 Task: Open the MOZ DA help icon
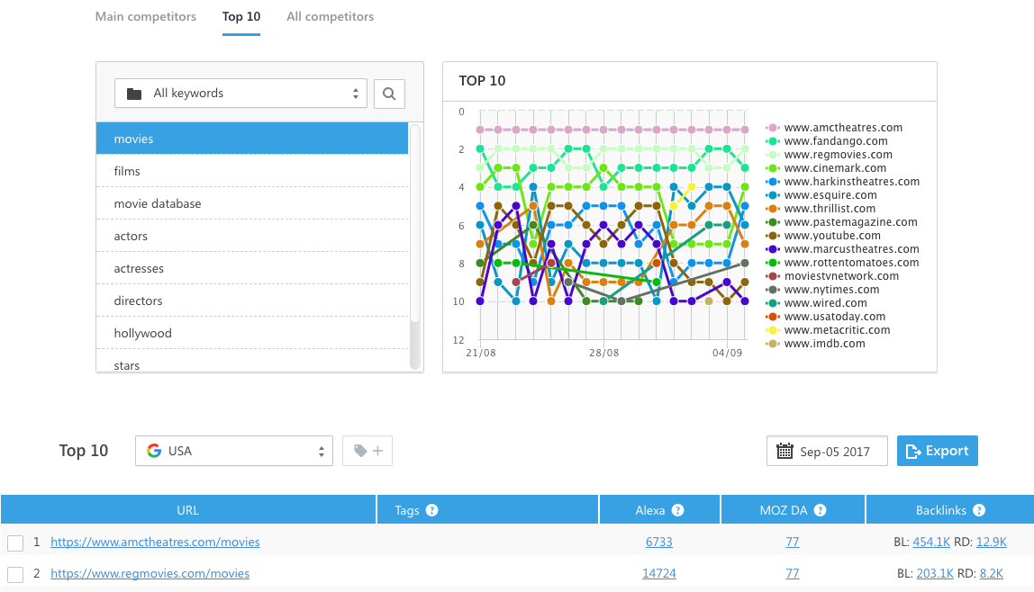click(820, 510)
